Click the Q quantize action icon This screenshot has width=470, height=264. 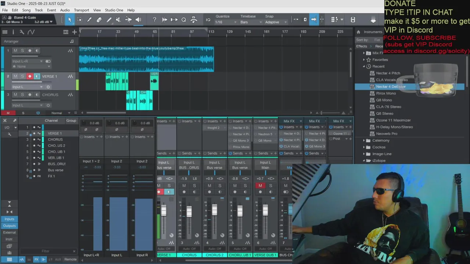(x=184, y=20)
